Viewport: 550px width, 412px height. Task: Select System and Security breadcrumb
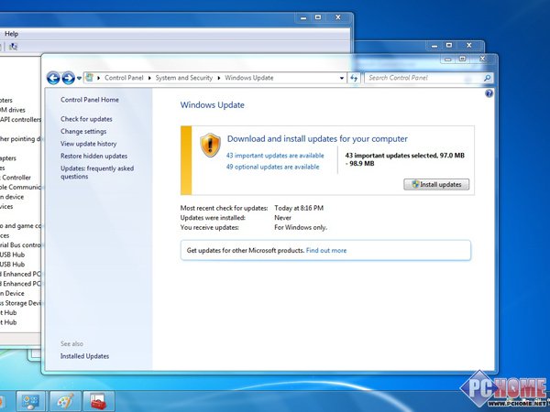pos(184,78)
